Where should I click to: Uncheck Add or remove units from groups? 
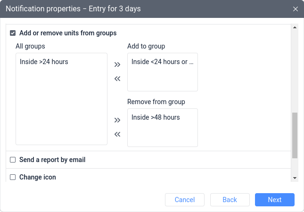[x=13, y=33]
